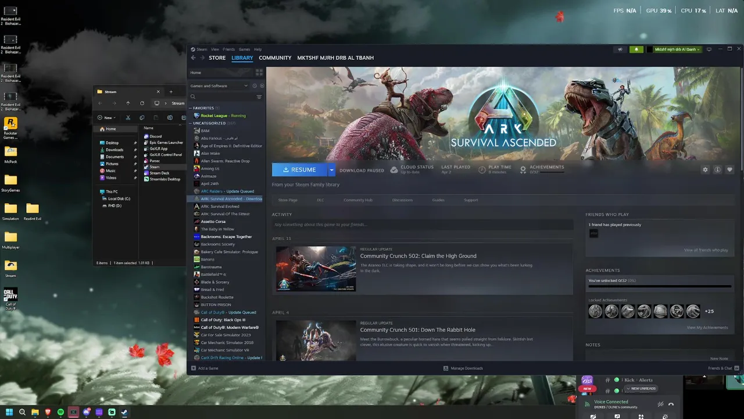Open the View menu in Steam
The height and width of the screenshot is (419, 744).
point(215,49)
